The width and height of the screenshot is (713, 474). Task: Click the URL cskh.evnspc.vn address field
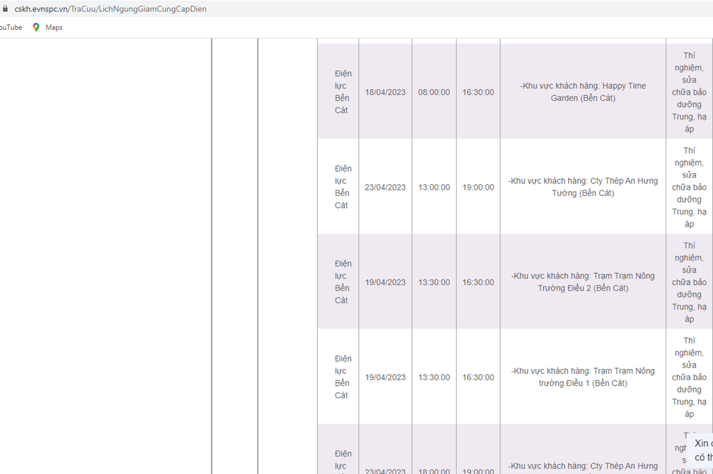tap(111, 8)
